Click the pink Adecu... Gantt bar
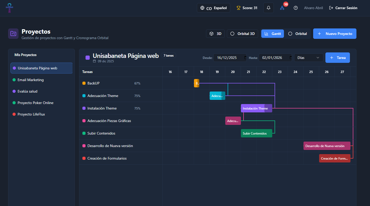 click(x=233, y=121)
